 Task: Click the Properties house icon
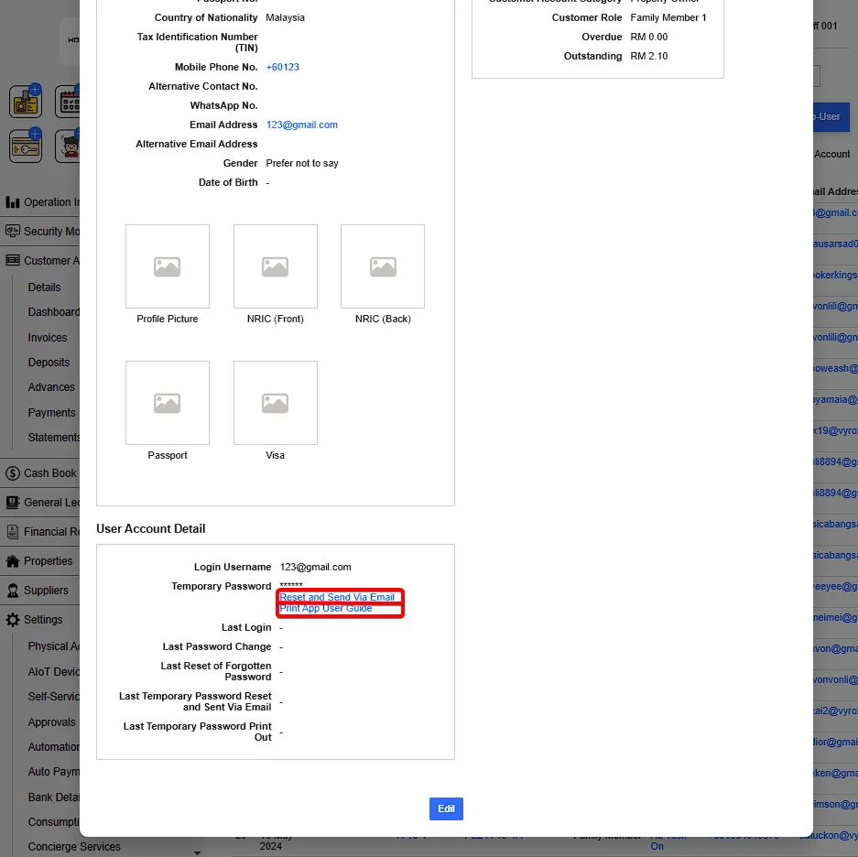coord(13,561)
